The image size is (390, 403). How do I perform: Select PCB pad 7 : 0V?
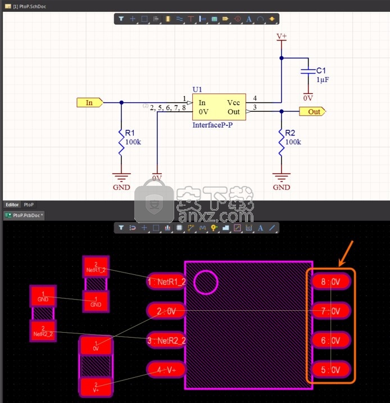[x=331, y=311]
